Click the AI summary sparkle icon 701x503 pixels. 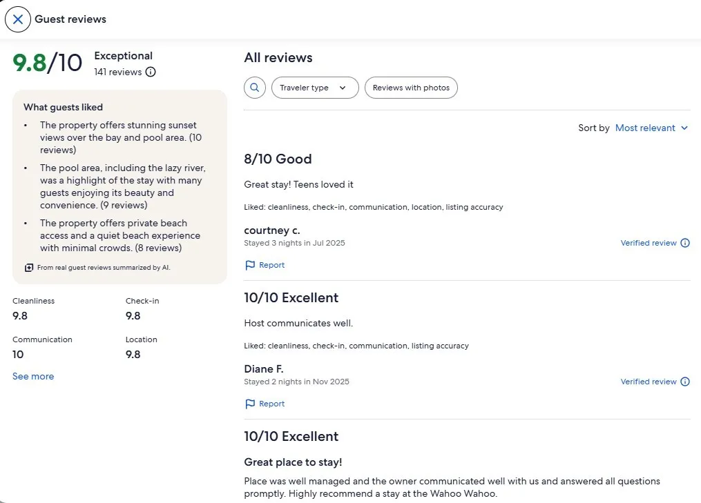click(x=29, y=268)
